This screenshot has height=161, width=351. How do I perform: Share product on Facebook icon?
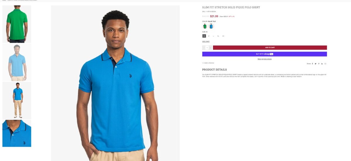pyautogui.click(x=312, y=64)
